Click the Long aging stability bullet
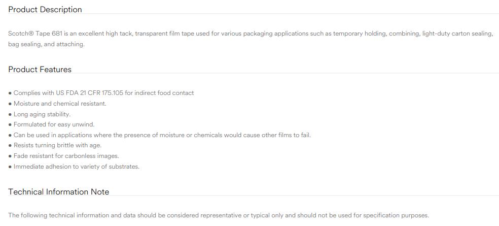This screenshot has height=226, width=499. 40,114
